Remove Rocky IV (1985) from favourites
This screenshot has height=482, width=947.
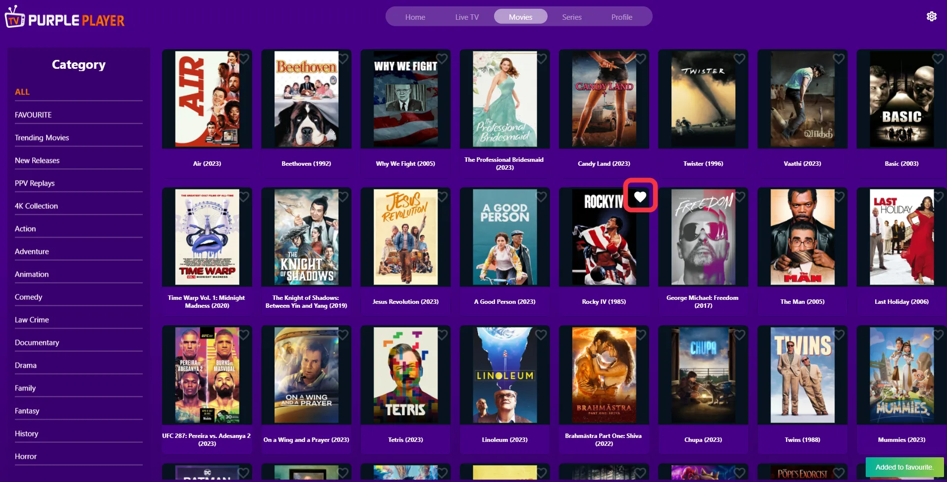click(640, 196)
